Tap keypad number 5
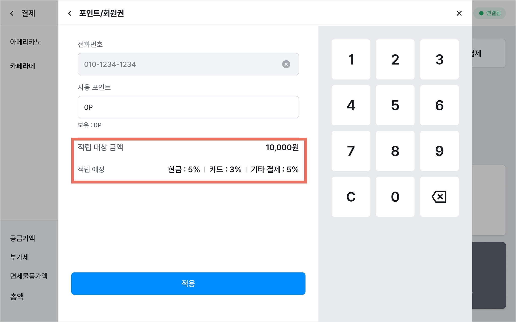This screenshot has width=516, height=322. point(395,105)
